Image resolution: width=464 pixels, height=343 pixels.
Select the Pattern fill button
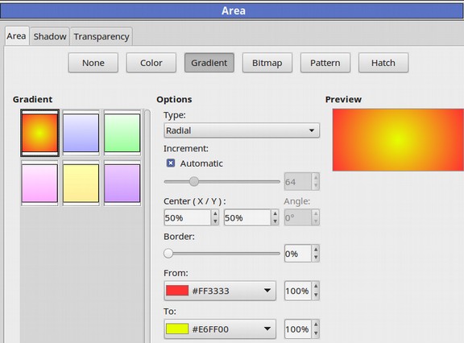(325, 63)
